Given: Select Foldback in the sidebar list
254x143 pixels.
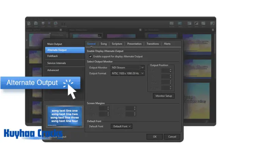Looking at the screenshot, I should (53, 56).
